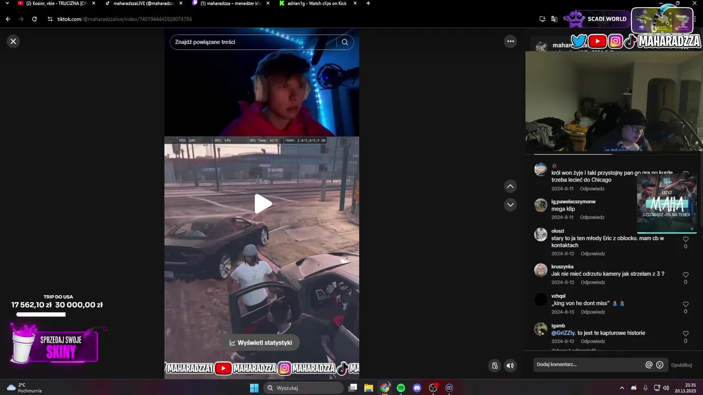Open the emoji picker in comment box
Viewport: 703px width, 395px height.
click(660, 364)
